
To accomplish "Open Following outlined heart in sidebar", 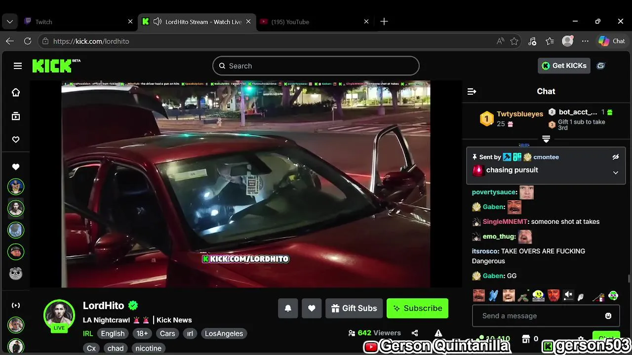I will [x=16, y=140].
